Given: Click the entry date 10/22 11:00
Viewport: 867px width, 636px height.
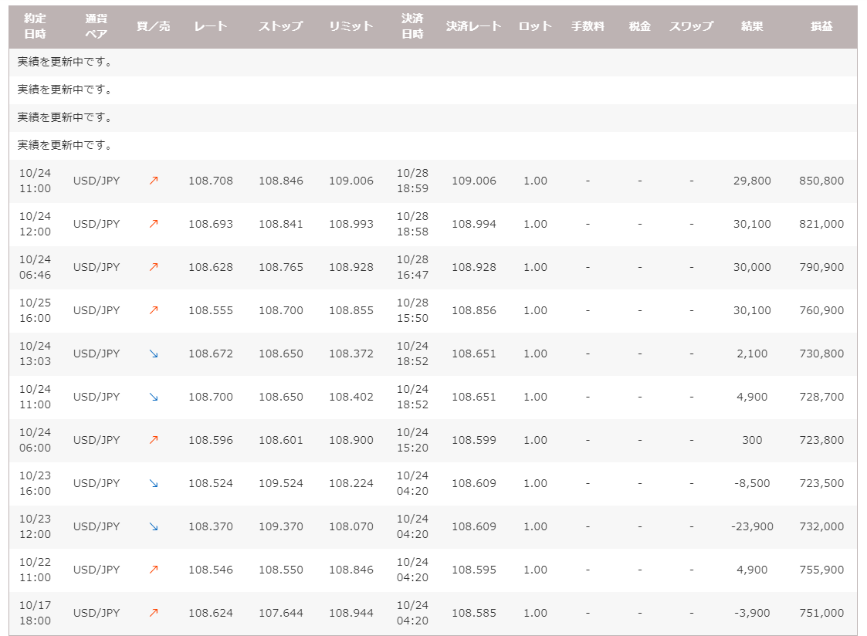Looking at the screenshot, I should coord(35,570).
